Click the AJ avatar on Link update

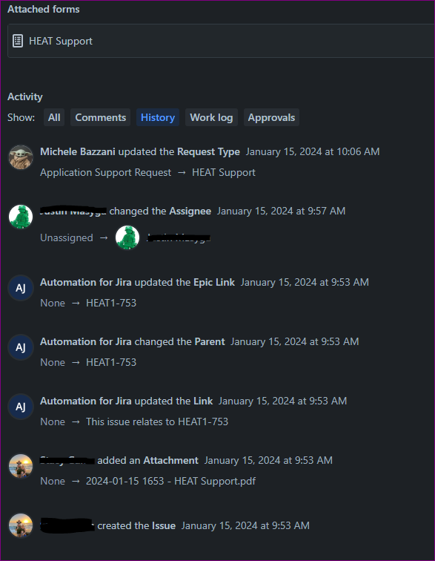[x=21, y=407]
